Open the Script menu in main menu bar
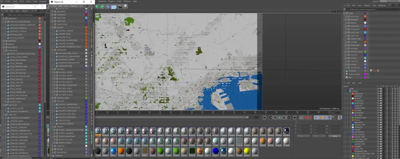Viewport: 400px width, 159px height. point(120,1)
